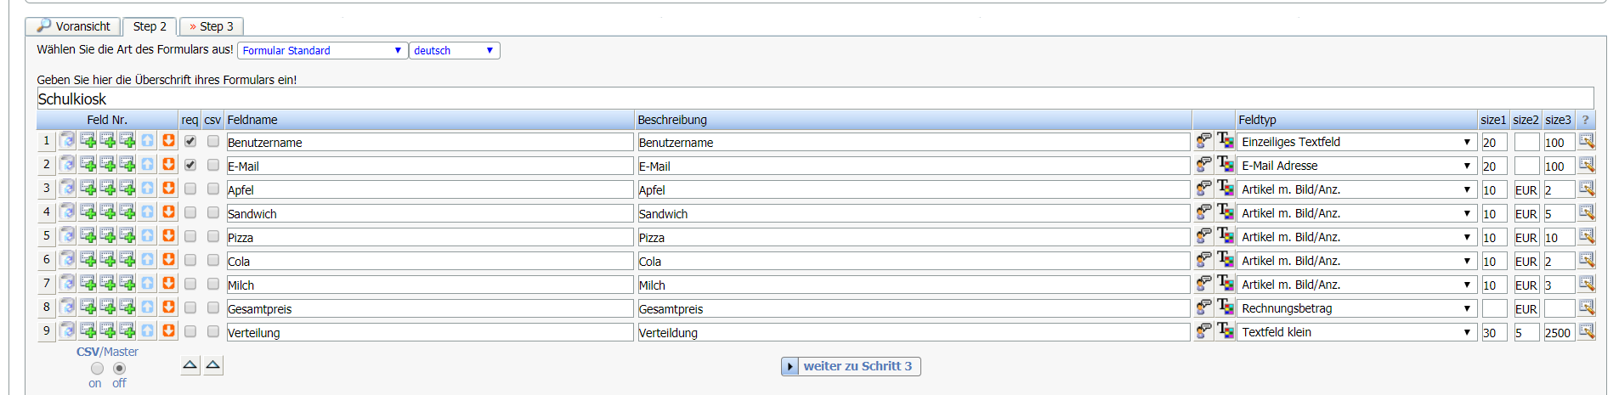Open the deutsch language dropdown

click(x=455, y=50)
